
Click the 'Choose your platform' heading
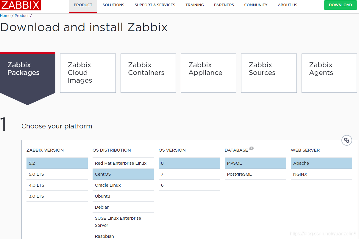pyautogui.click(x=57, y=126)
